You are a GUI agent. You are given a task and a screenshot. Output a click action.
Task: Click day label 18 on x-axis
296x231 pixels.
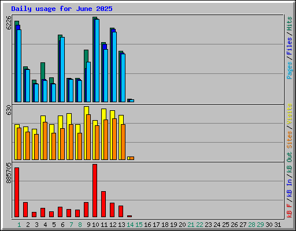click(165, 225)
